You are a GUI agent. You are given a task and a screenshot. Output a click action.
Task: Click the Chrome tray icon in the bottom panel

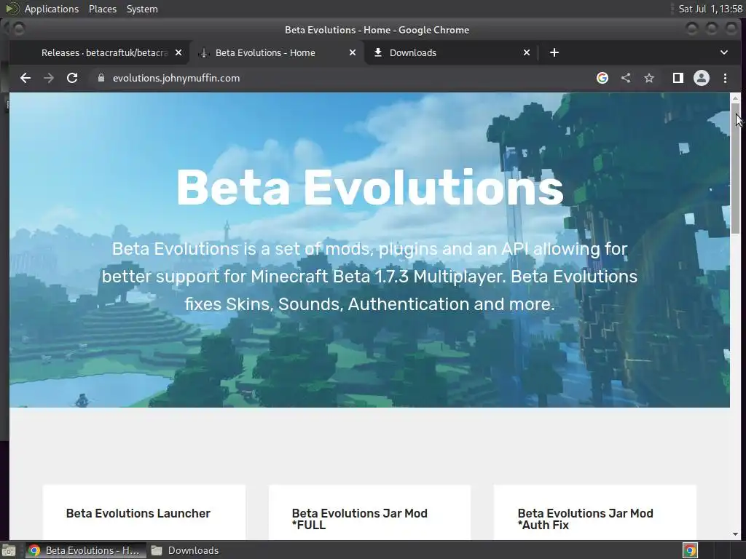[x=691, y=550]
